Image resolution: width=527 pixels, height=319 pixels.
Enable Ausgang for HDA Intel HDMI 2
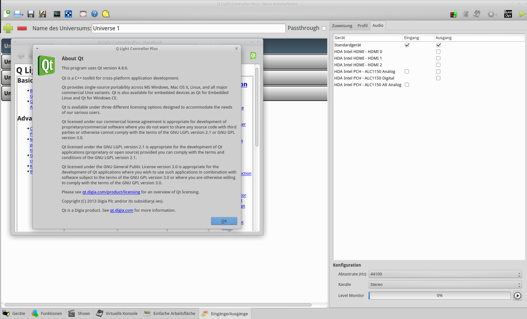pyautogui.click(x=438, y=65)
